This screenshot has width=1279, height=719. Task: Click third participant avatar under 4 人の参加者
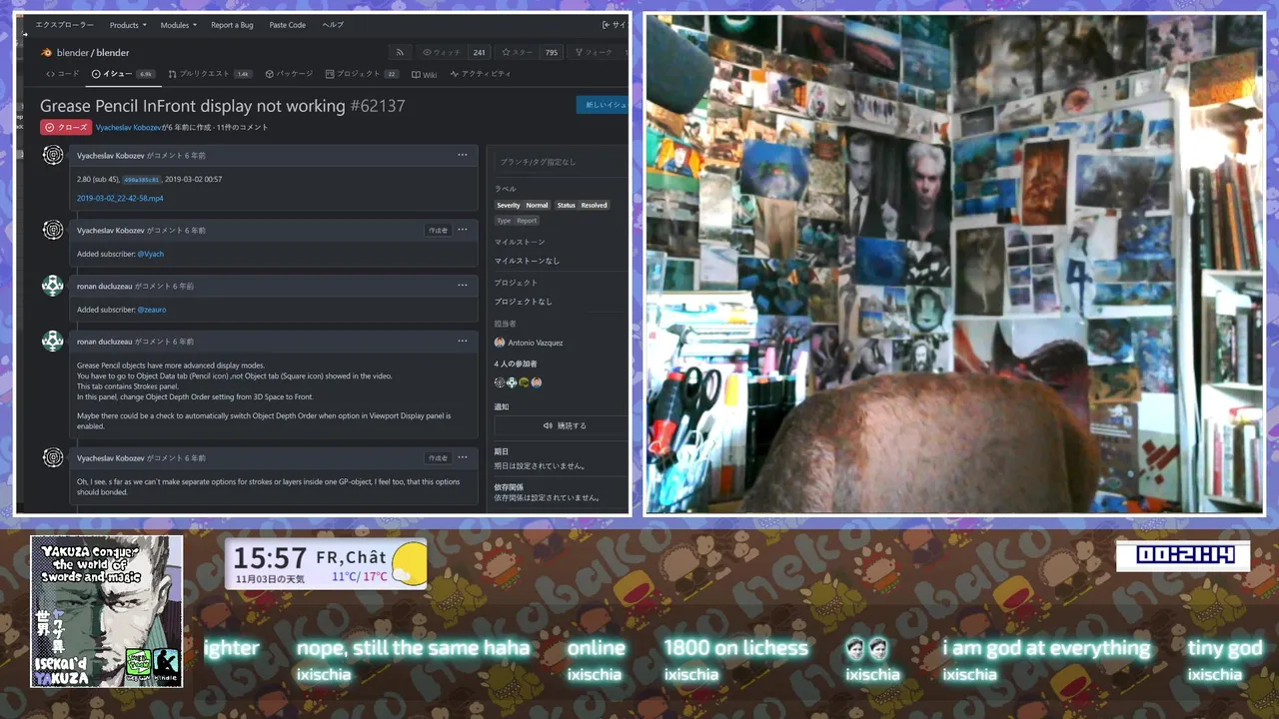pyautogui.click(x=524, y=382)
